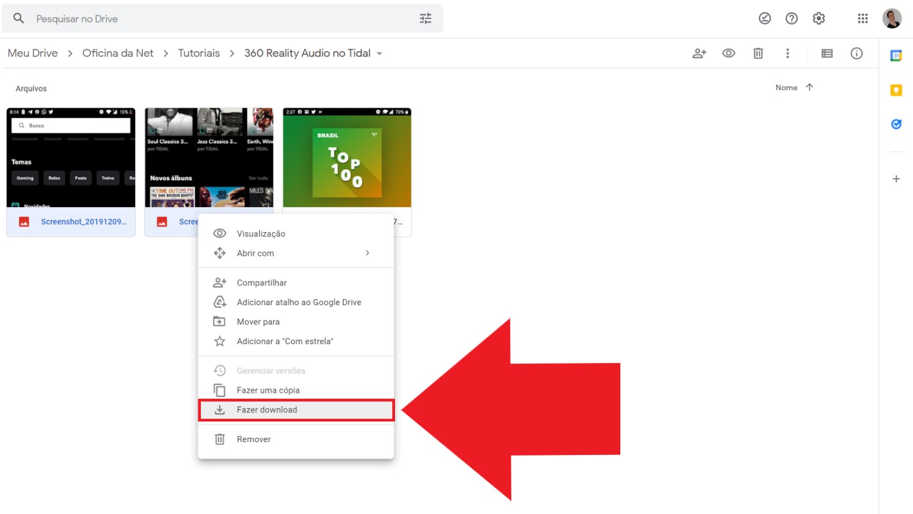Select Mover para menu entry
Screen dimensions: 913x514
pyautogui.click(x=296, y=322)
